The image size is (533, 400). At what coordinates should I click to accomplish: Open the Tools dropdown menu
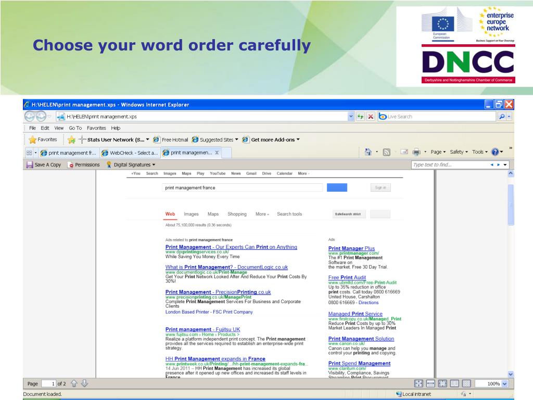480,152
